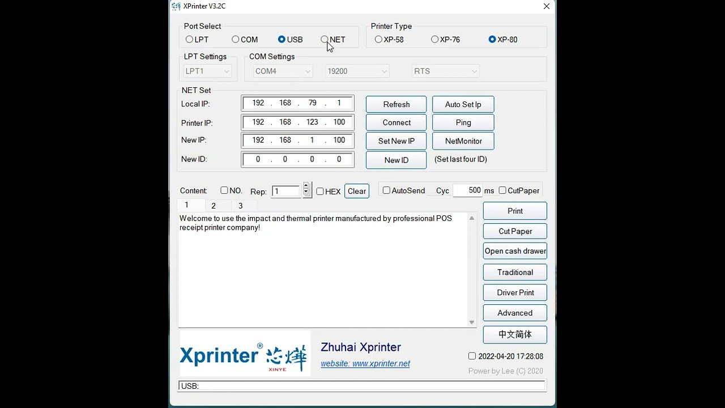725x408 pixels.
Task: Switch to content tab 3
Action: [245, 206]
